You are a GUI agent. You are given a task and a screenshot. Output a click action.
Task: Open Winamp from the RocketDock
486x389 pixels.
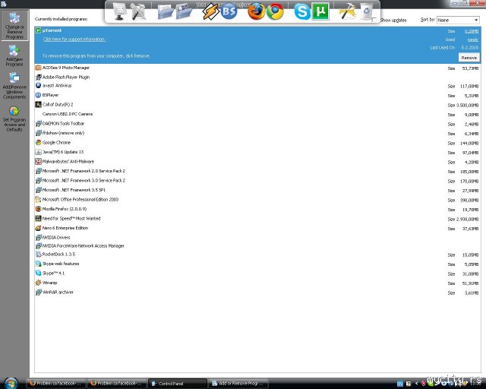point(210,12)
